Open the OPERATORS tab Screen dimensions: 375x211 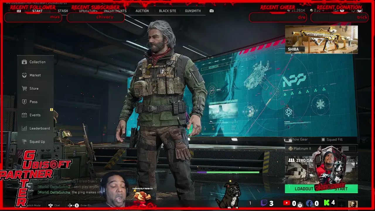(88, 11)
